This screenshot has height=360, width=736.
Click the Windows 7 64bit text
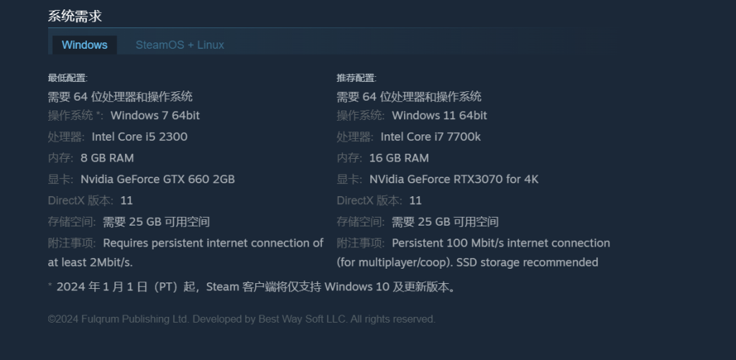click(x=155, y=116)
